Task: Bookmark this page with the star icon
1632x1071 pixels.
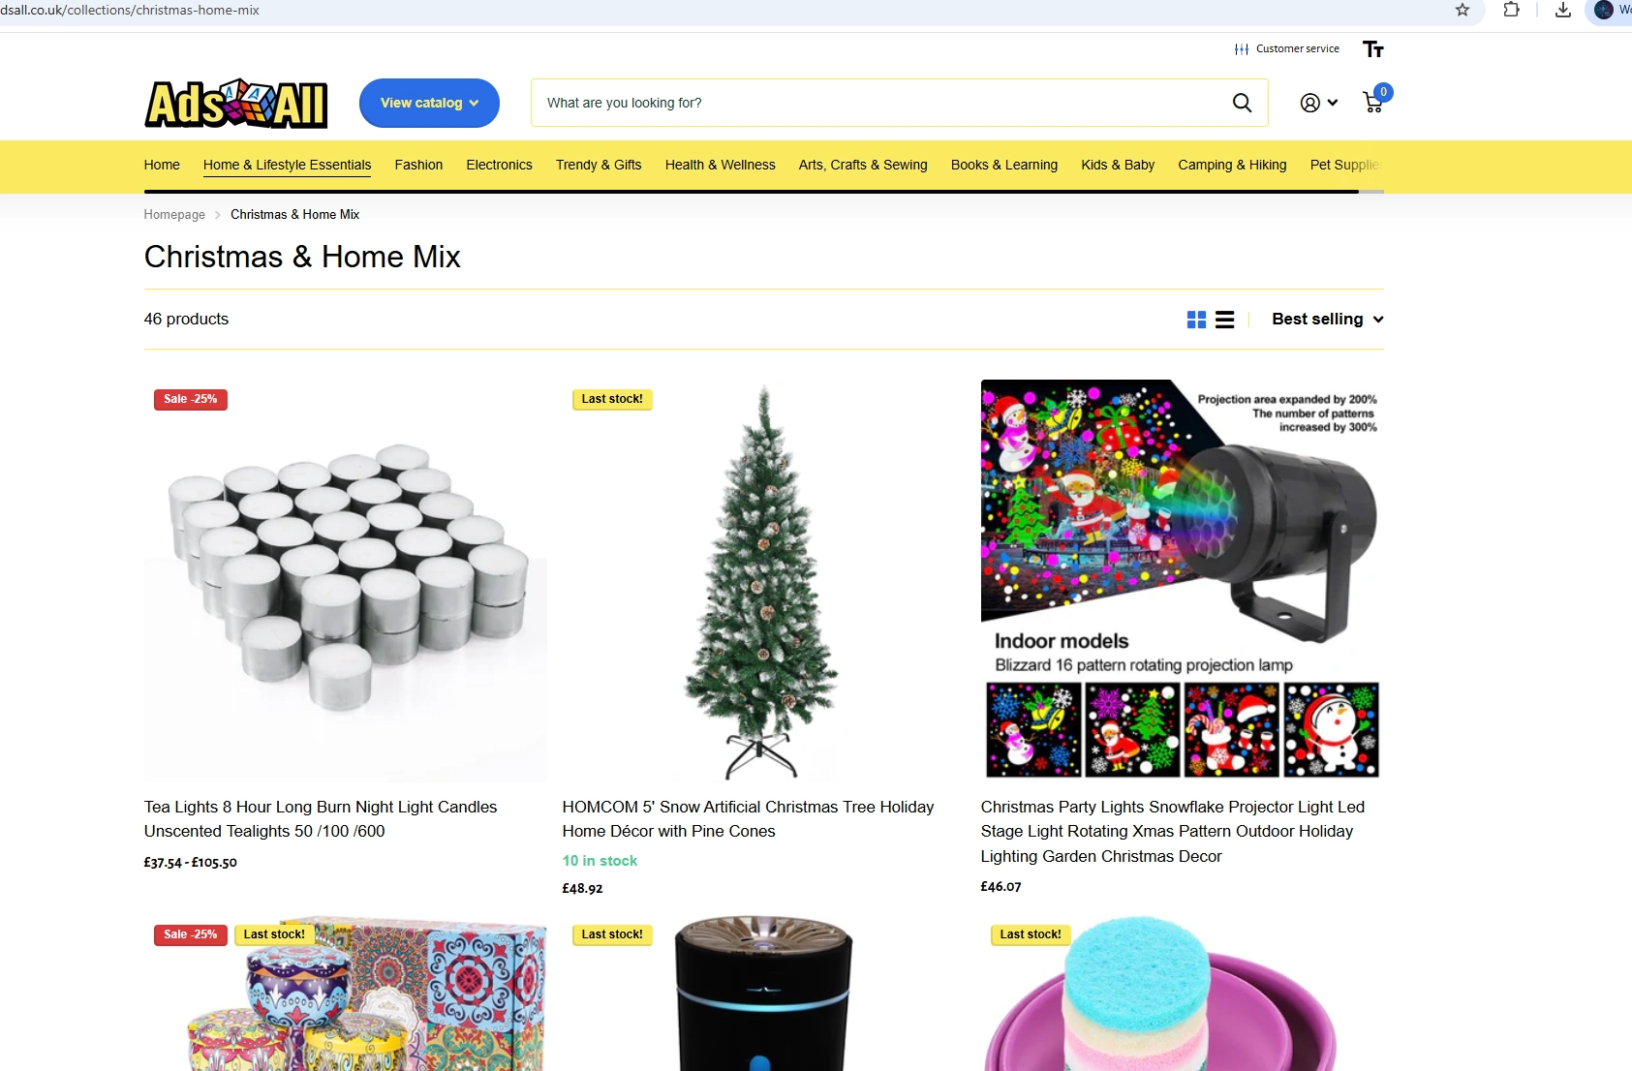Action: tap(1463, 10)
